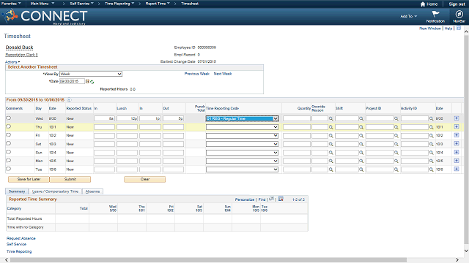This screenshot has width=469, height=263.
Task: Open the Main Menu
Action: (43, 4)
